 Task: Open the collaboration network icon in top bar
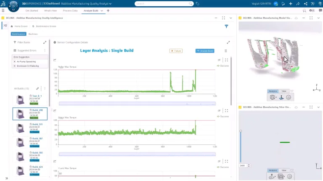(305, 4)
